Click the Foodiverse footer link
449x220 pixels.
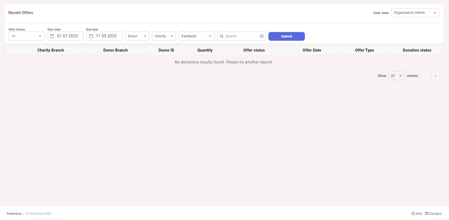coord(14,214)
